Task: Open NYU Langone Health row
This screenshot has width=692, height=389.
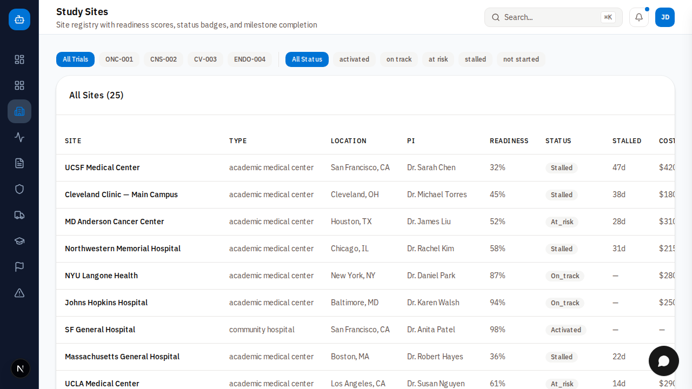Action: (x=365, y=276)
